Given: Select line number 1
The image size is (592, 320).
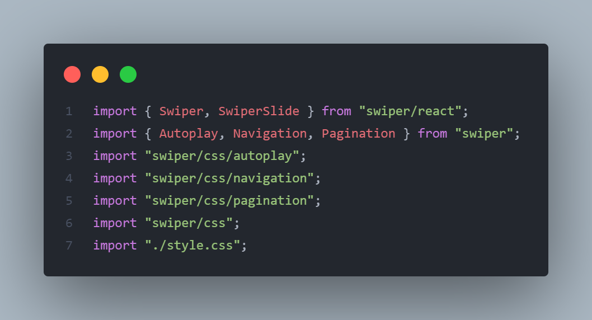Looking at the screenshot, I should 69,111.
